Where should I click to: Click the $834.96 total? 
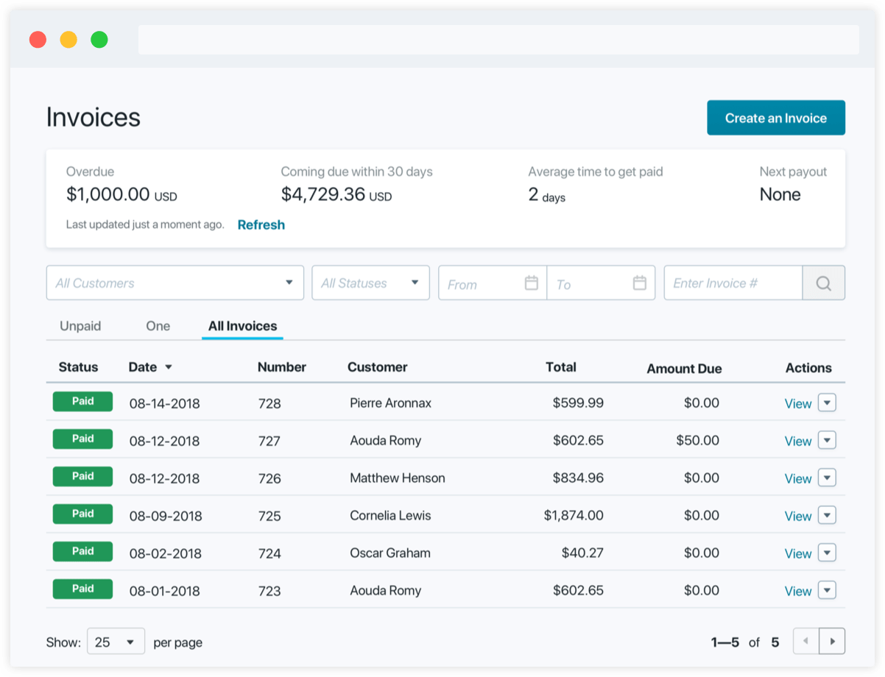578,478
